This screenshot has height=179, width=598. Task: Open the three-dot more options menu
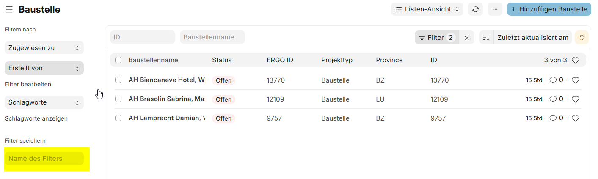[x=495, y=9]
